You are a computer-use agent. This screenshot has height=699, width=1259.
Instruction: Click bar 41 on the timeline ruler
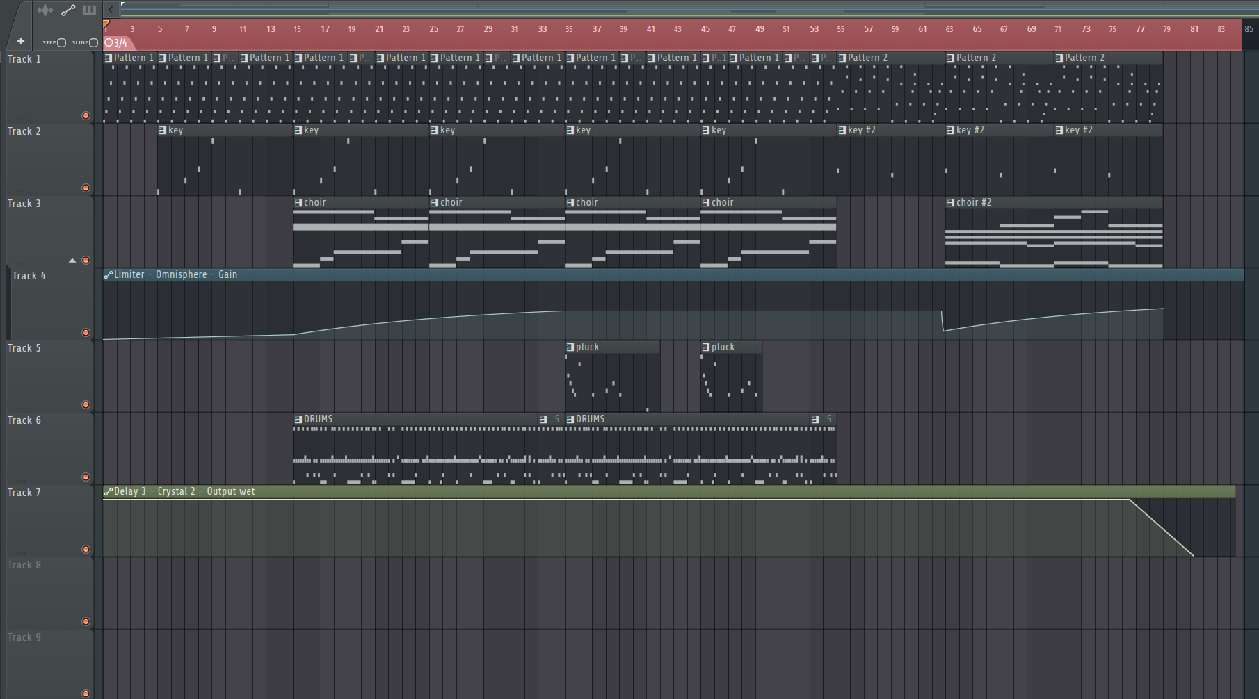pos(650,29)
